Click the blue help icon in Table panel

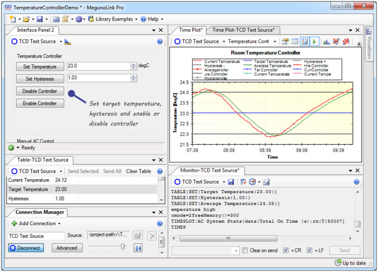click(x=160, y=171)
